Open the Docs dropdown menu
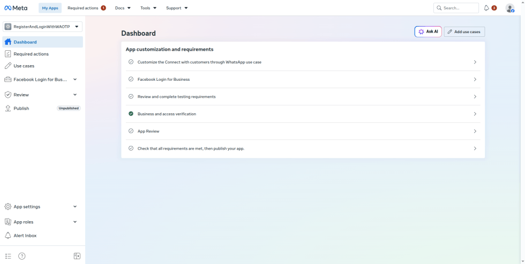The width and height of the screenshot is (525, 264). point(123,8)
